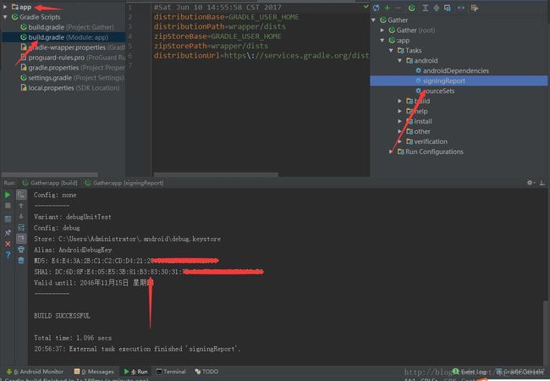Image resolution: width=550 pixels, height=381 pixels.
Task: Switch to Gather:app [build] run tab
Action: tap(50, 183)
